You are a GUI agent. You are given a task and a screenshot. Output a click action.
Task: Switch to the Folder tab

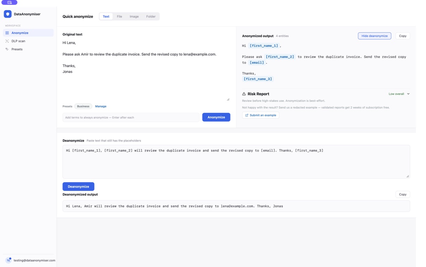[151, 16]
